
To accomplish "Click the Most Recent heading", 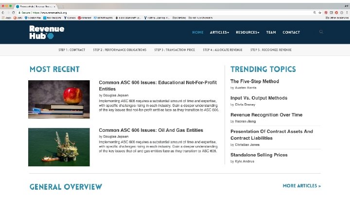I will click(54, 69).
